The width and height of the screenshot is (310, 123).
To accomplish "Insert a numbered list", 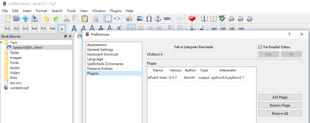I will [x=180, y=28].
